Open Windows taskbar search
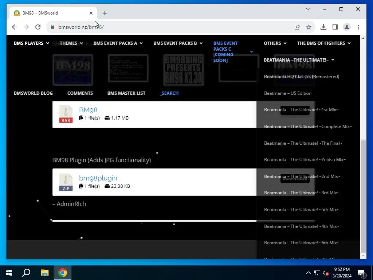The image size is (373, 280). tap(26, 273)
